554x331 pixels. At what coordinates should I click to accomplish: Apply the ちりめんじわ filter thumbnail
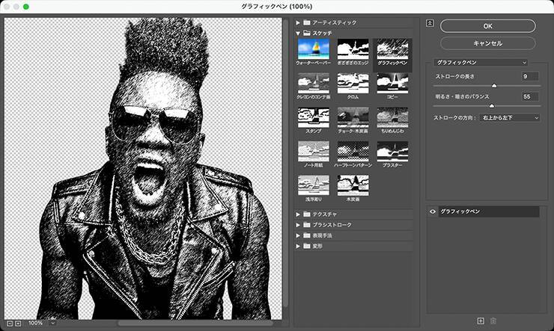pyautogui.click(x=392, y=117)
